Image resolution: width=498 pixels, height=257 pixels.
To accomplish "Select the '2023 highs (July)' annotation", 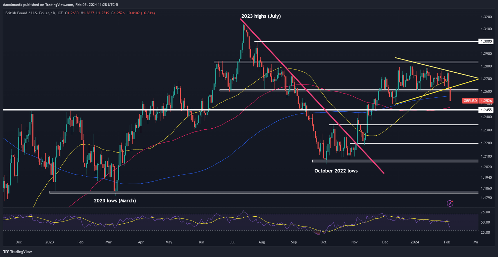I will pyautogui.click(x=261, y=16).
